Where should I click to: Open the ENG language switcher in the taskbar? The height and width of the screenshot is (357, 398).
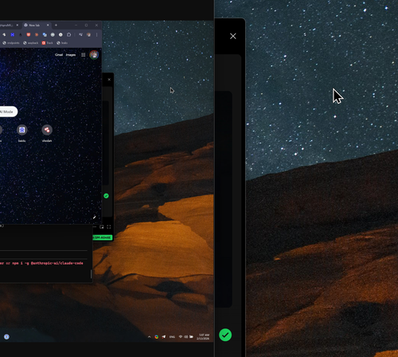point(172,337)
